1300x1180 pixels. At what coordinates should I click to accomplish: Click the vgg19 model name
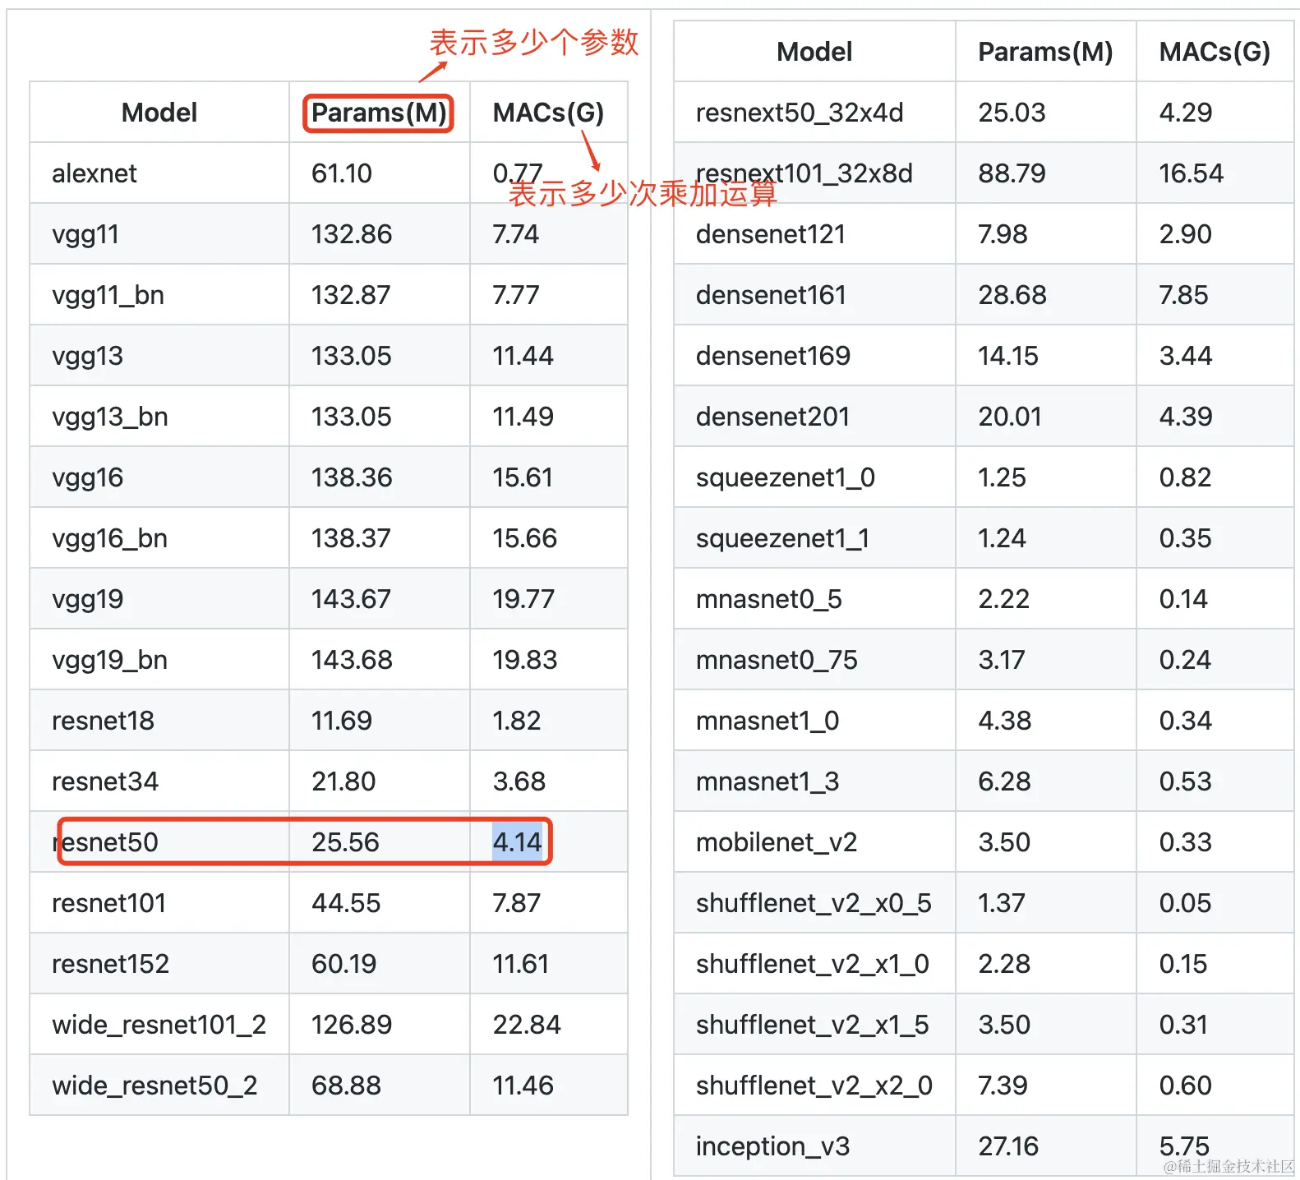tap(87, 600)
